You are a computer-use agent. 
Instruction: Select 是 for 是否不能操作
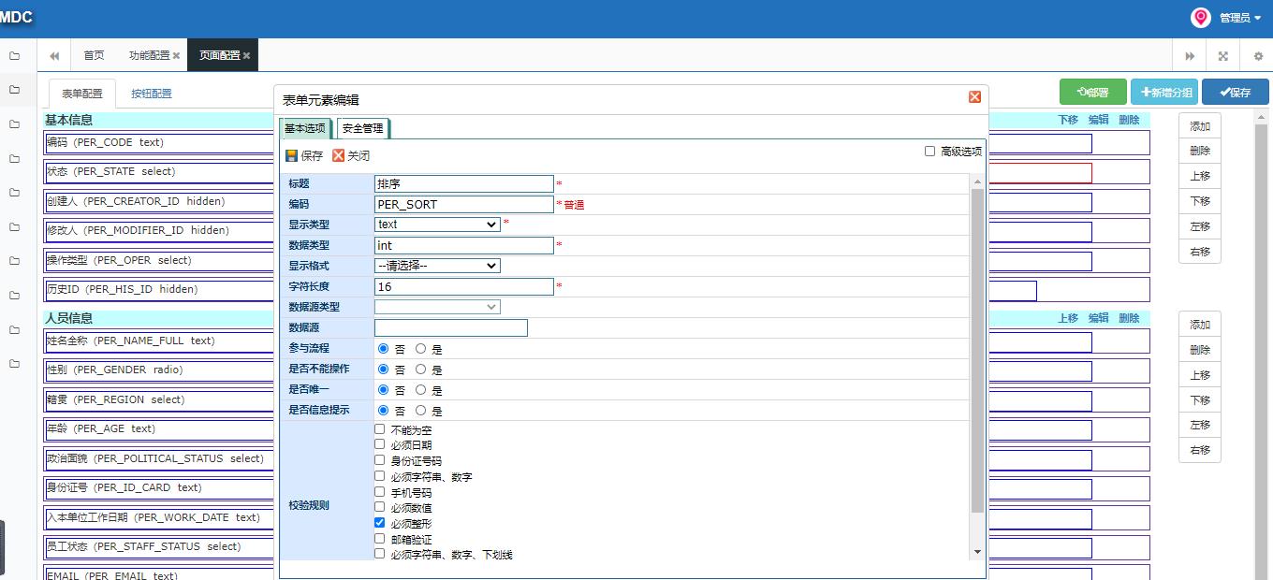pos(420,369)
